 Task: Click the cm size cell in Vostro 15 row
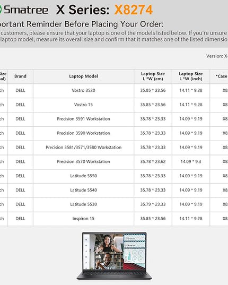click(x=153, y=105)
